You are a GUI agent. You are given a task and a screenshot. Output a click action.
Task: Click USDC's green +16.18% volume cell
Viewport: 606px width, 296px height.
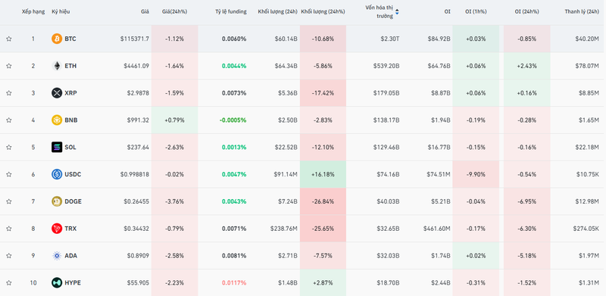tap(323, 174)
